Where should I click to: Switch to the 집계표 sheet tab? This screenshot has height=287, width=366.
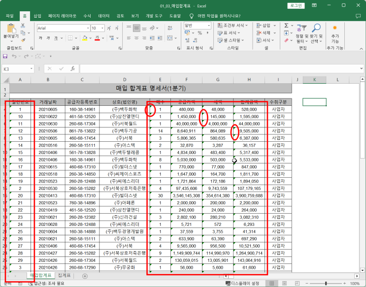[x=64, y=275]
